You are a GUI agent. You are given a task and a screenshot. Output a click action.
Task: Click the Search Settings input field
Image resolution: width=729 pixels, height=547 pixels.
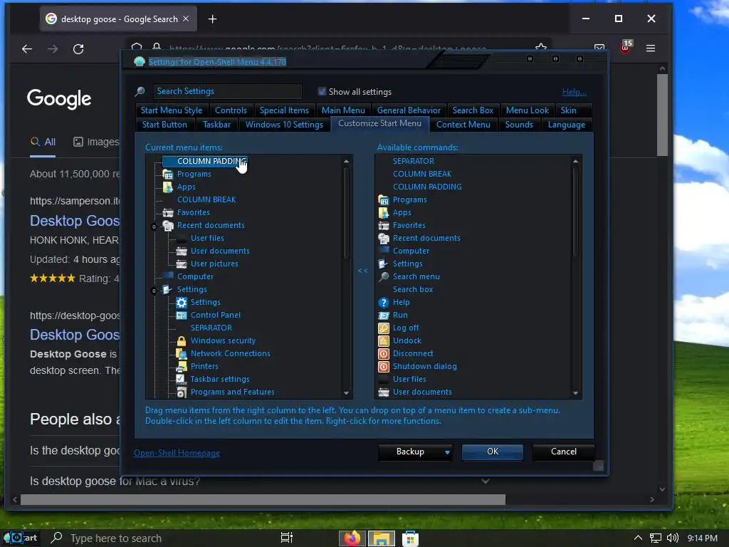[x=227, y=91]
